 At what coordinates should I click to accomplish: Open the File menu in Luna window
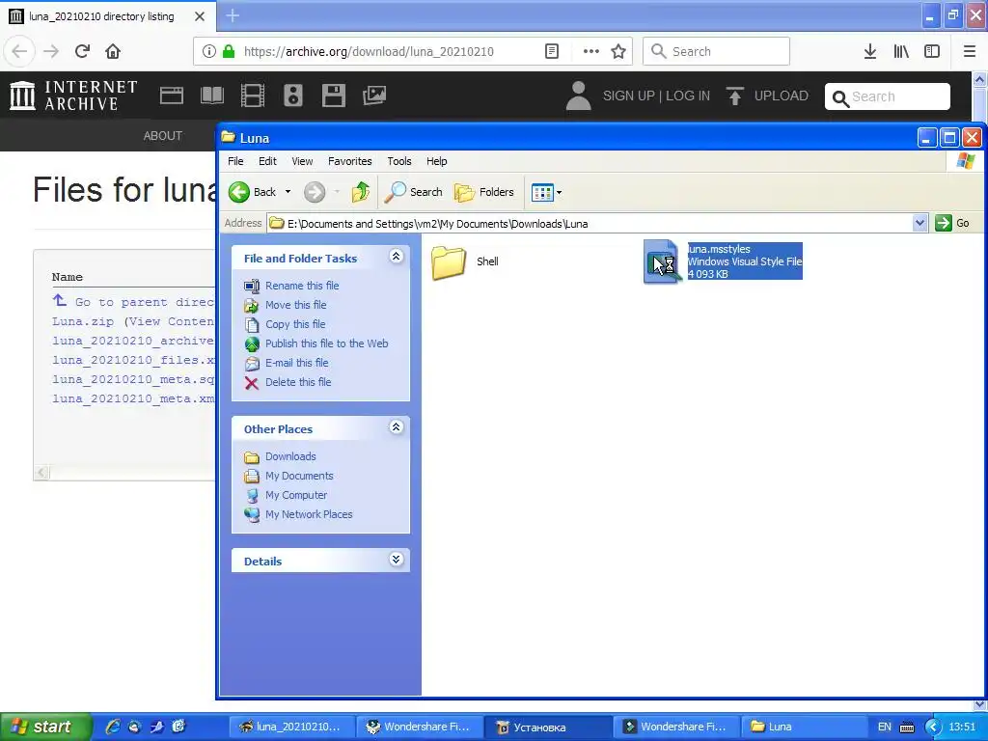pos(235,161)
